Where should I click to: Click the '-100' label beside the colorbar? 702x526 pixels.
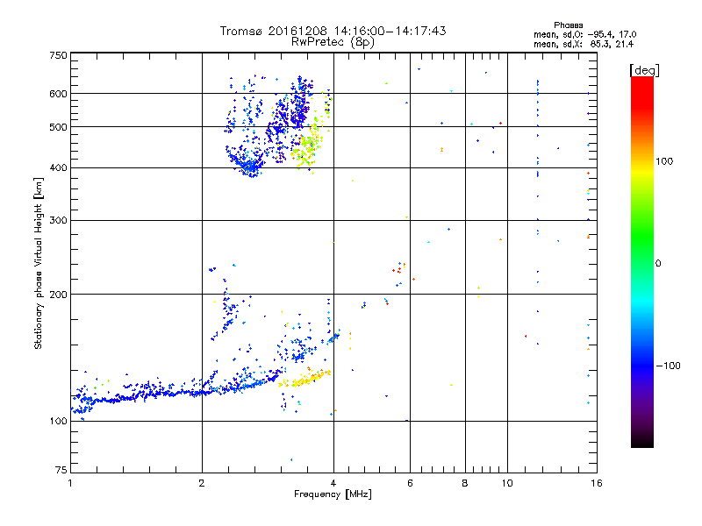[x=668, y=366]
